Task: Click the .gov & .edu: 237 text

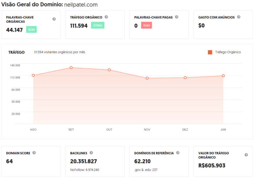Action: pyautogui.click(x=146, y=170)
